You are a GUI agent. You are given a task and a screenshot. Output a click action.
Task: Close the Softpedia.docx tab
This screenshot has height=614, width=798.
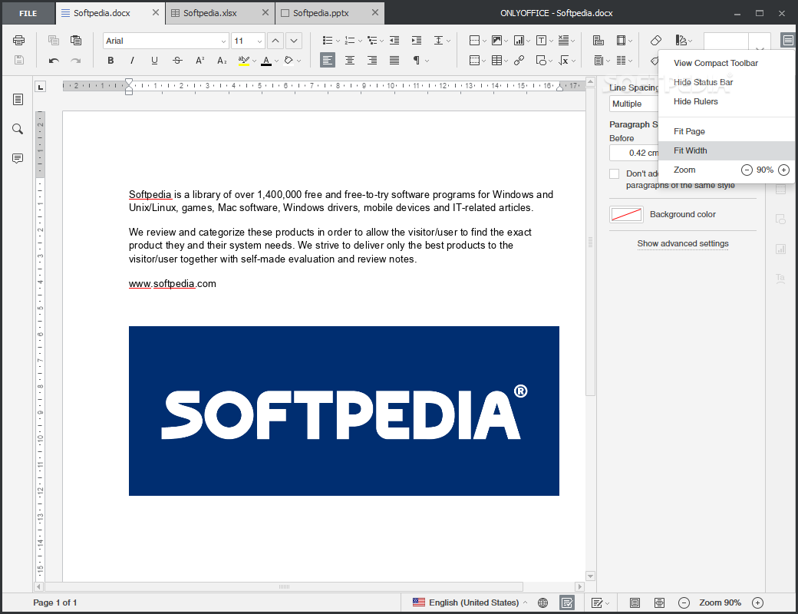pos(156,13)
